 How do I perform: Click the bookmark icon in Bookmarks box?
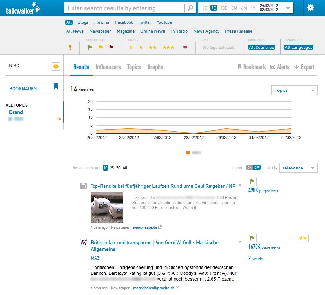click(56, 86)
